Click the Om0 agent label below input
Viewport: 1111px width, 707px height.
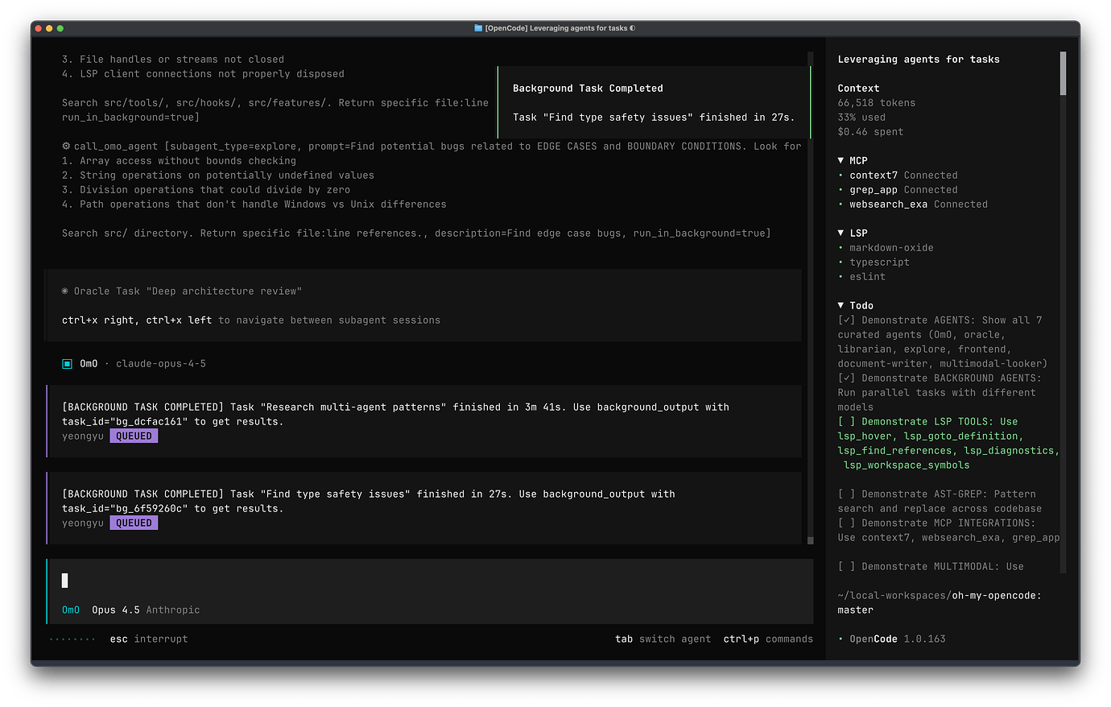[x=71, y=610]
